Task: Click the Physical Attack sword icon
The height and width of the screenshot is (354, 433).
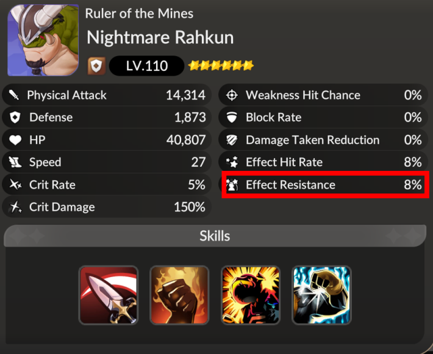Action: (x=14, y=95)
